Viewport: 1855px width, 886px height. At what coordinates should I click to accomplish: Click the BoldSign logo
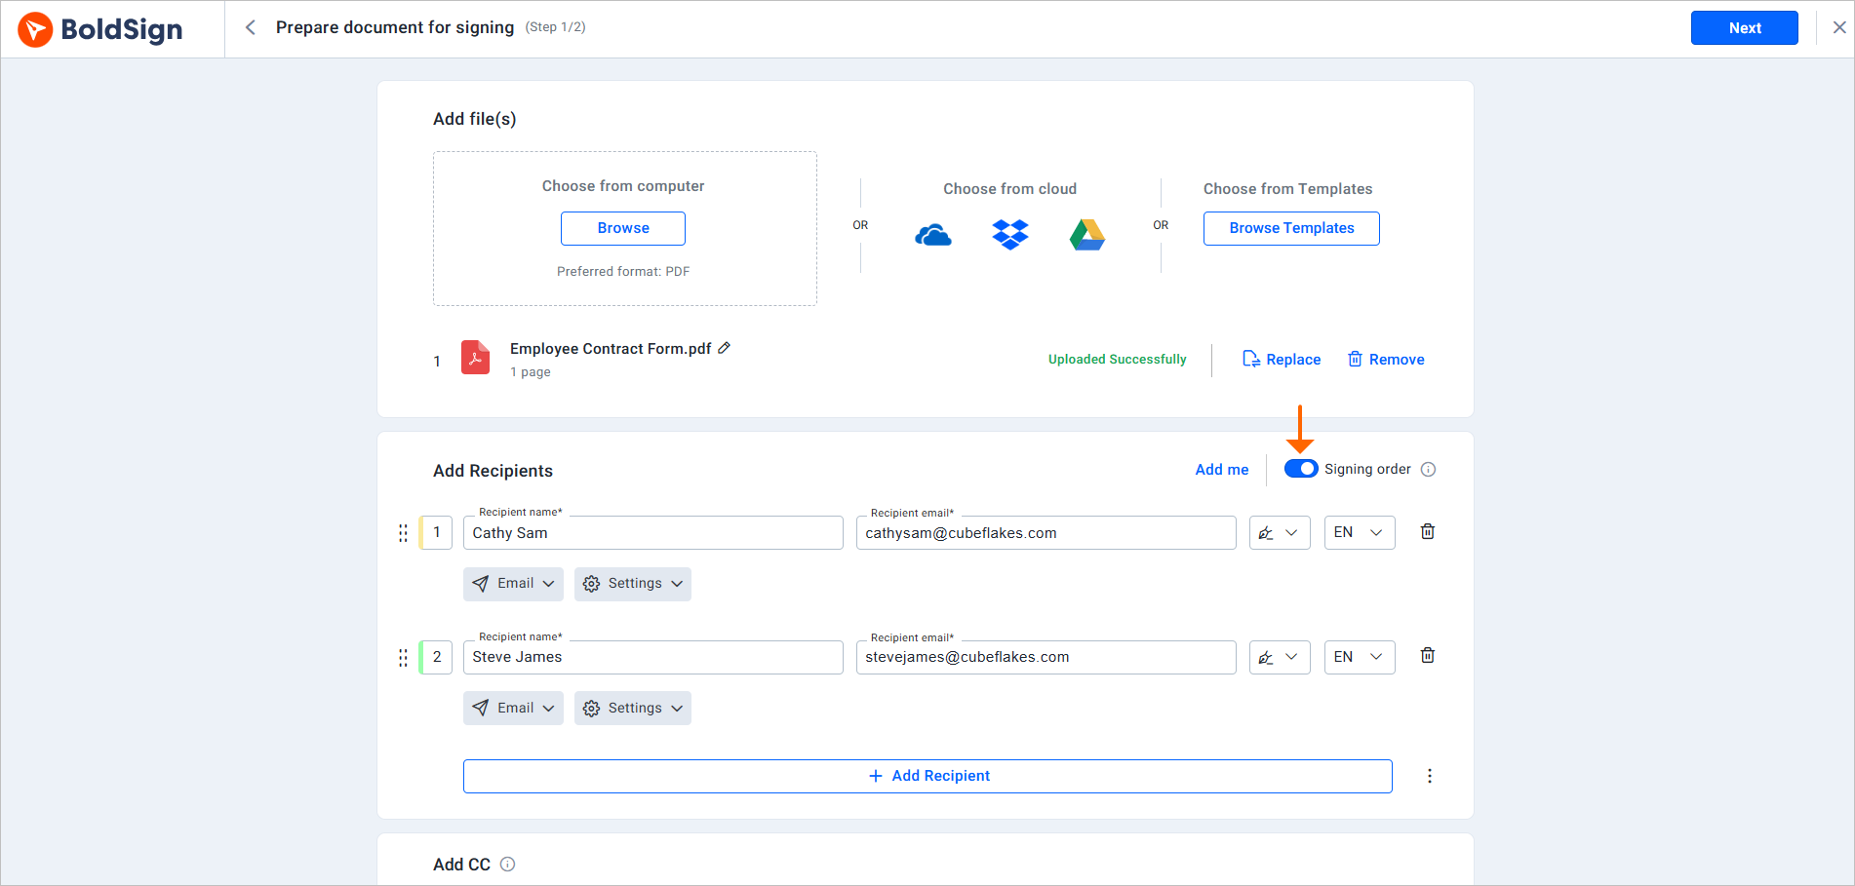pos(100,29)
